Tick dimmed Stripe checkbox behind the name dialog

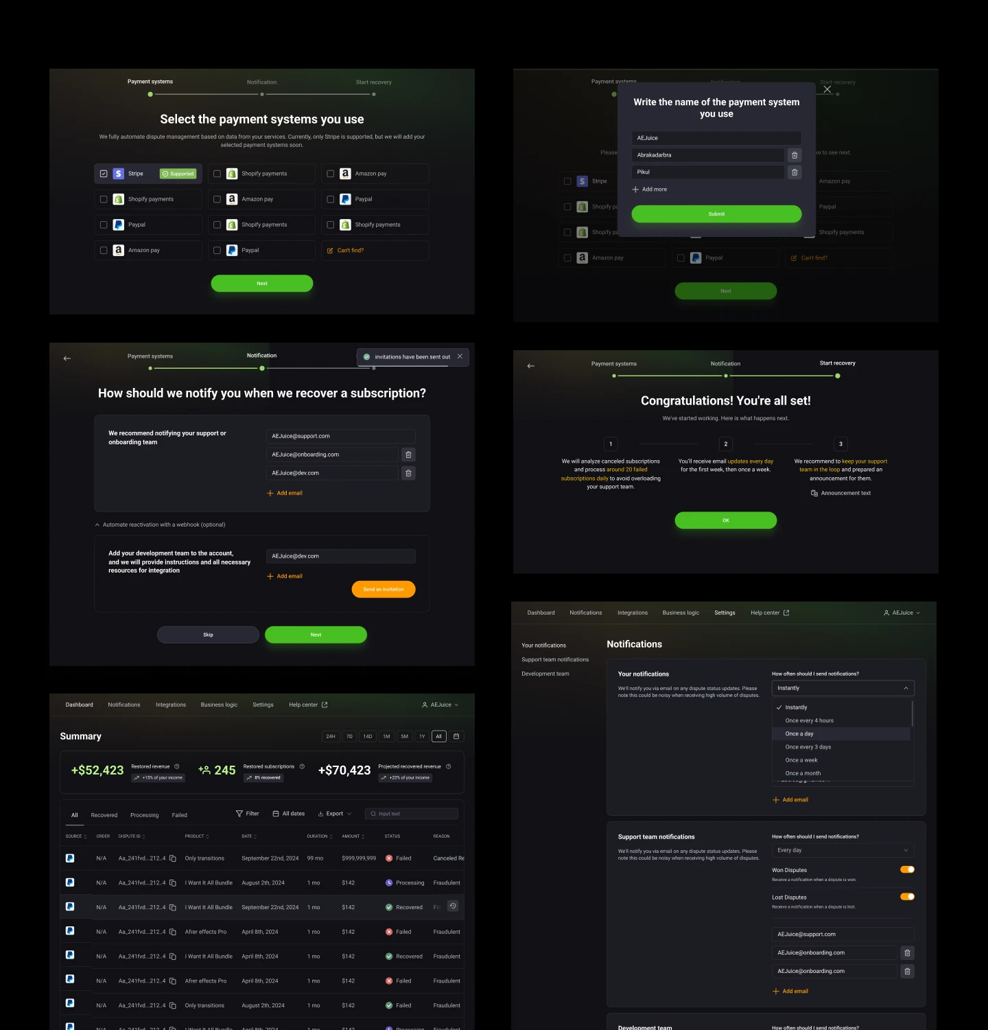pyautogui.click(x=567, y=181)
